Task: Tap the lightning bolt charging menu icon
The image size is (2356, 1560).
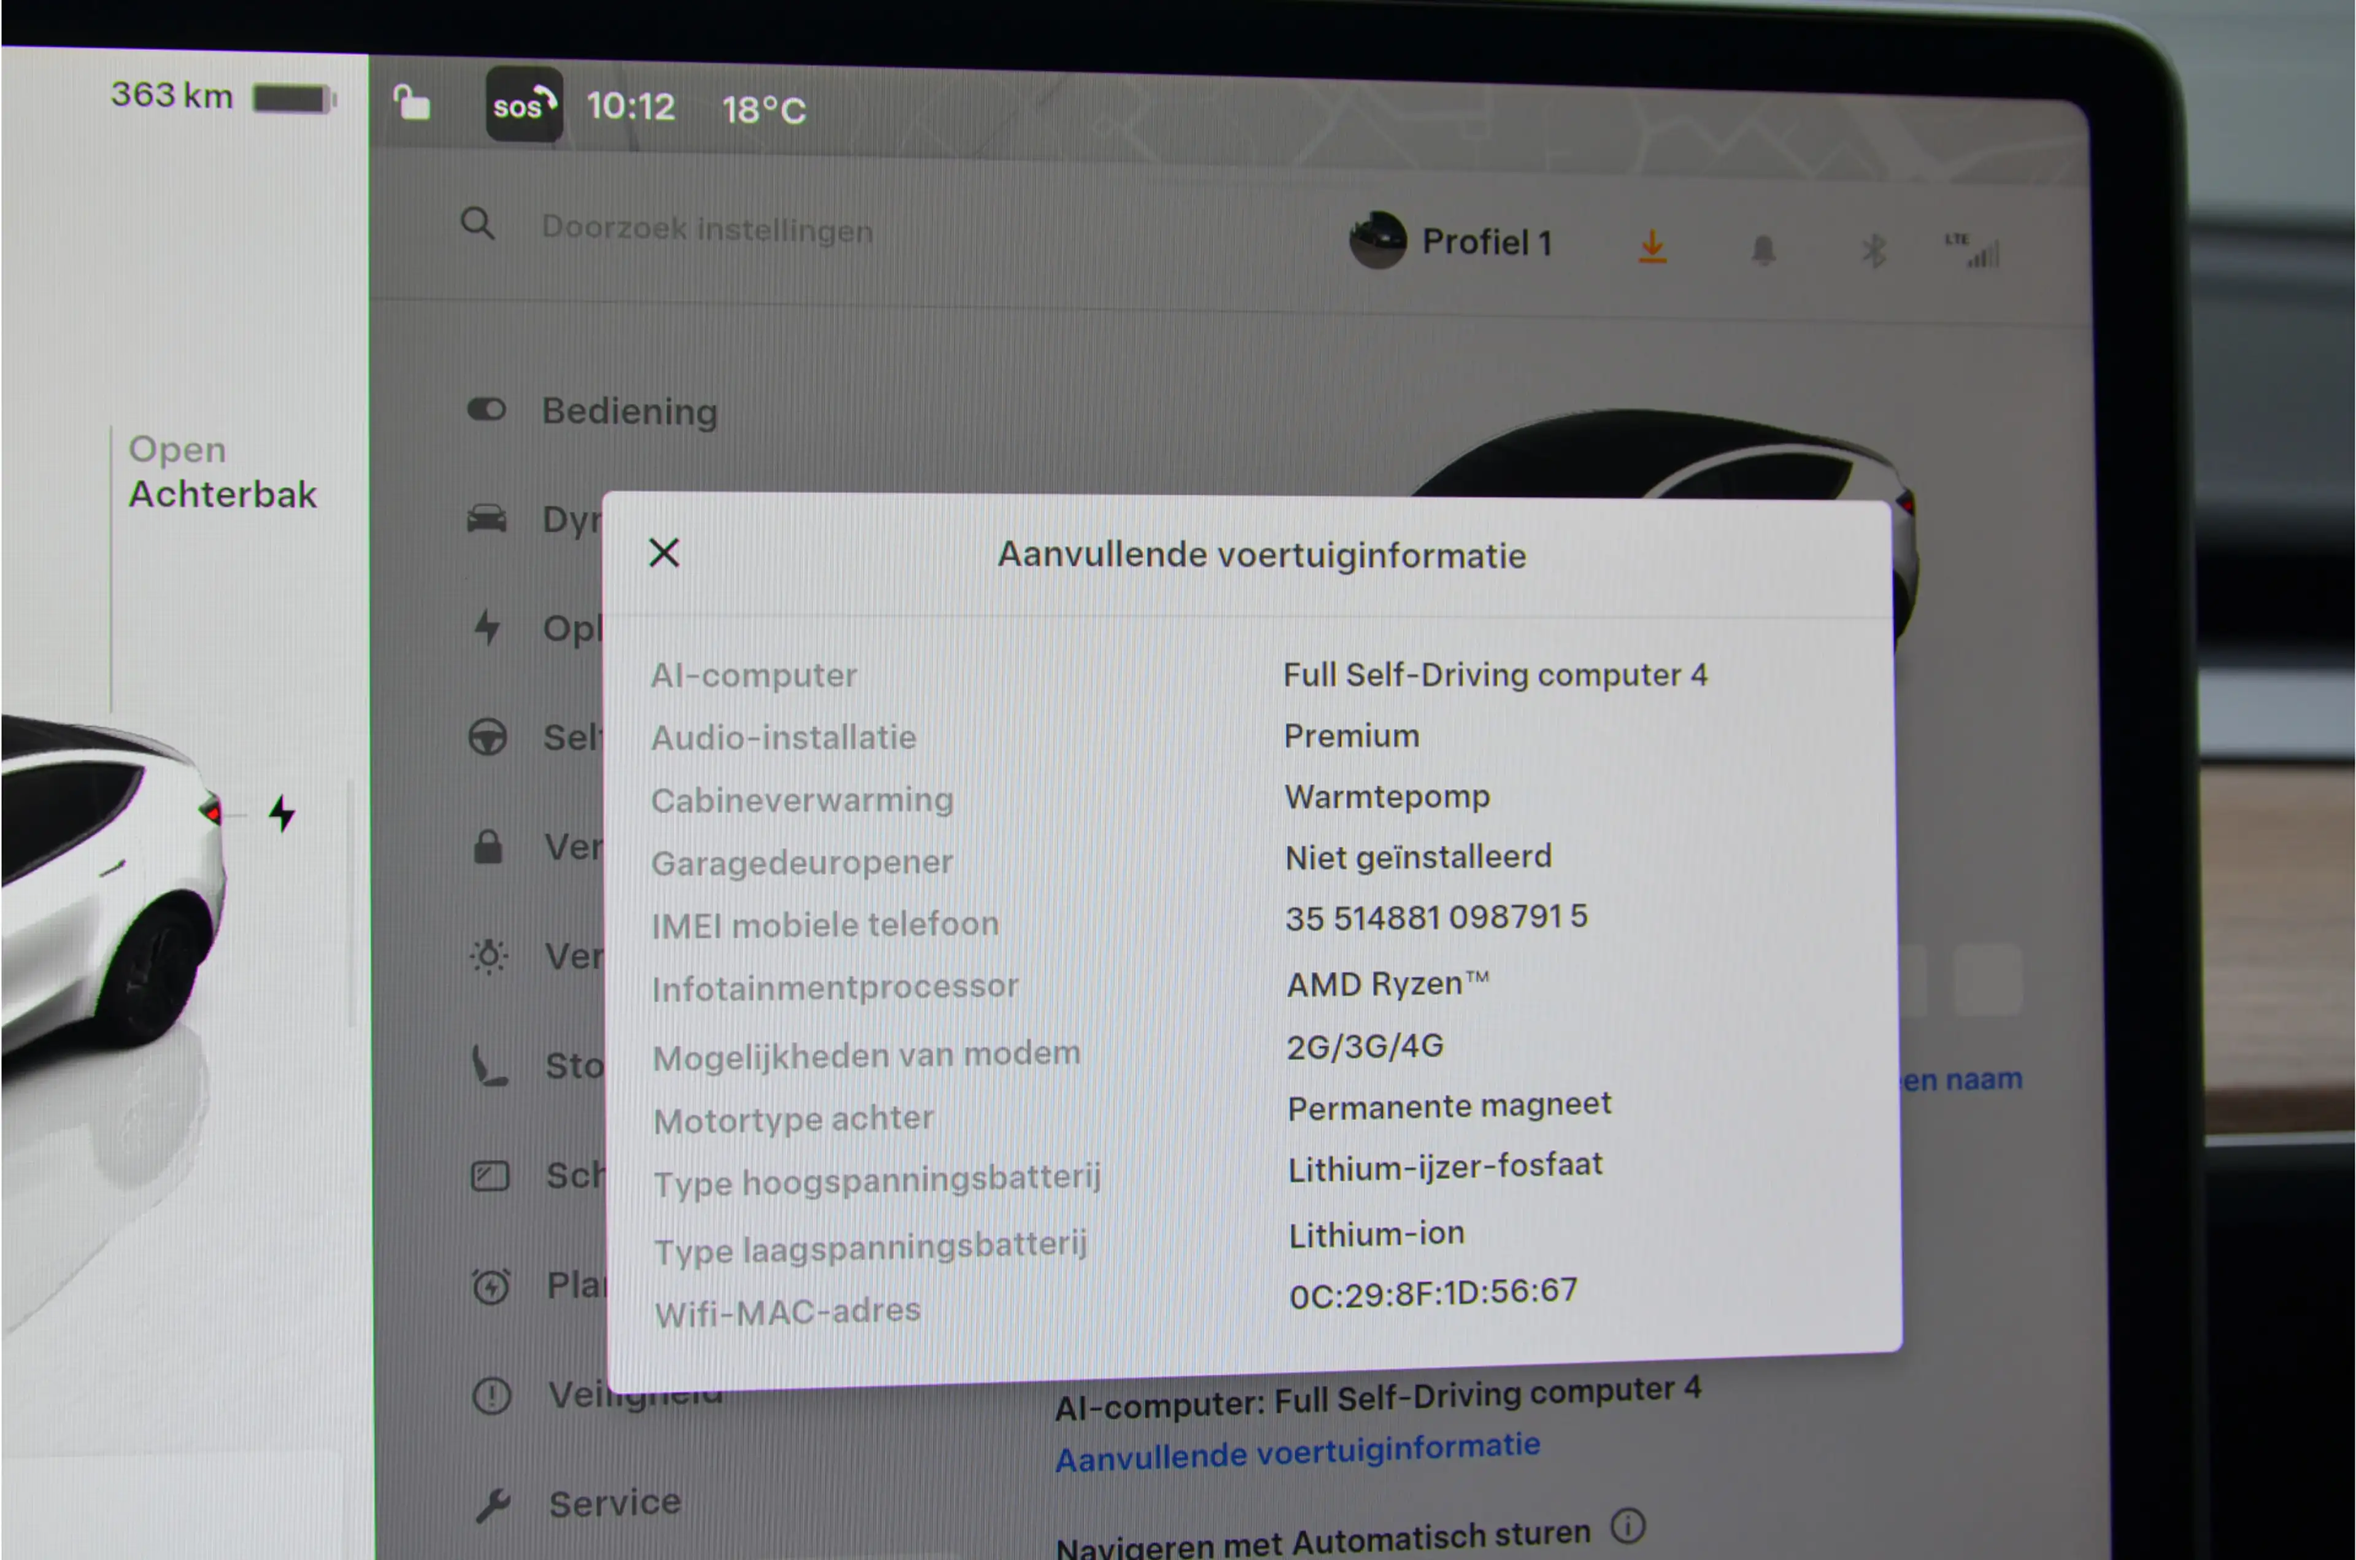Action: [487, 628]
